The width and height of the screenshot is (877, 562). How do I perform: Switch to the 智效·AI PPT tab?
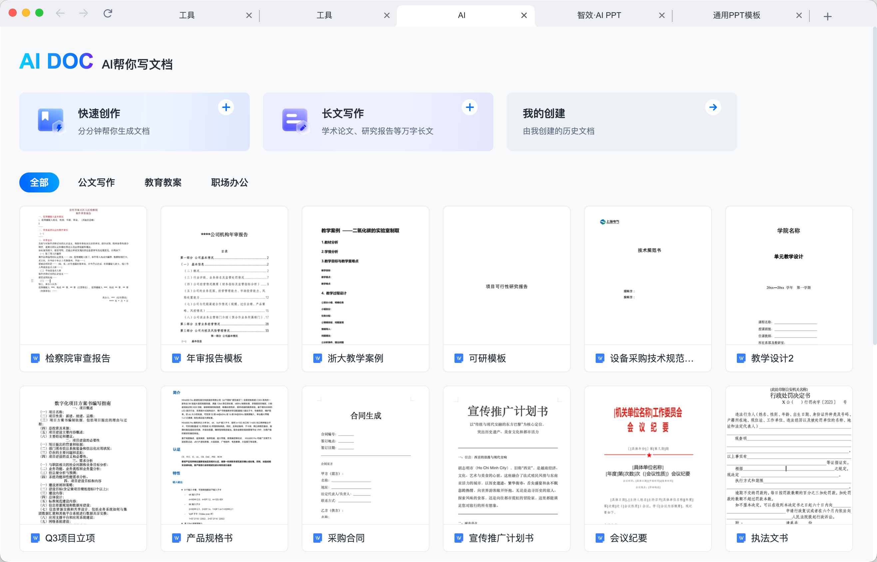(599, 15)
